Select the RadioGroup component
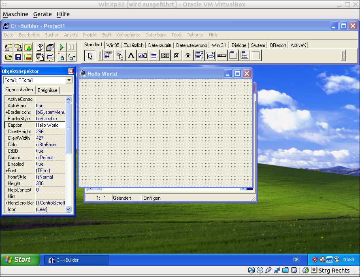 245,55
